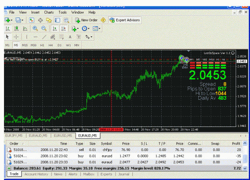Zoom out on the chart
The width and height of the screenshot is (250, 180).
(44, 28)
